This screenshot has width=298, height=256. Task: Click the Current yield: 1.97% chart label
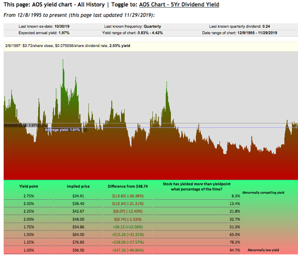coord(21,126)
